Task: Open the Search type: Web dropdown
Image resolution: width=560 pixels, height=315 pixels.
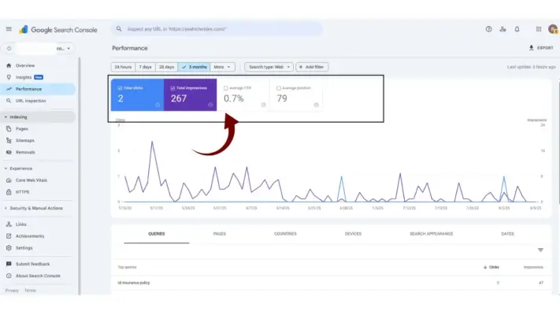Action: [269, 67]
